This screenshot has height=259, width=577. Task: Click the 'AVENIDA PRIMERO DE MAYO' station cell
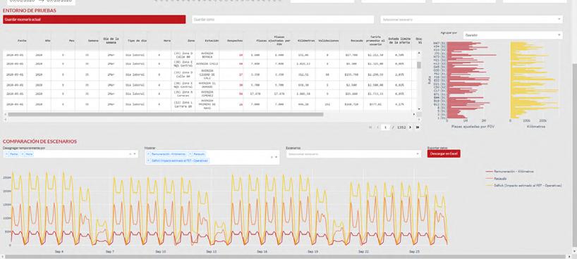207,104
